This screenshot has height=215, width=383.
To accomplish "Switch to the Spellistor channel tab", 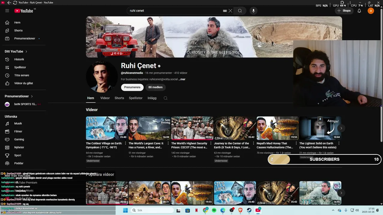I will click(136, 98).
